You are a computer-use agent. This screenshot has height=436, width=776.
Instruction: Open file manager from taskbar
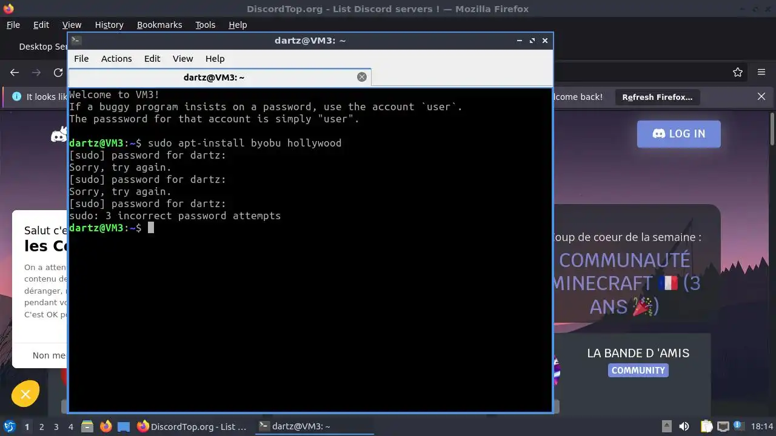(x=87, y=427)
